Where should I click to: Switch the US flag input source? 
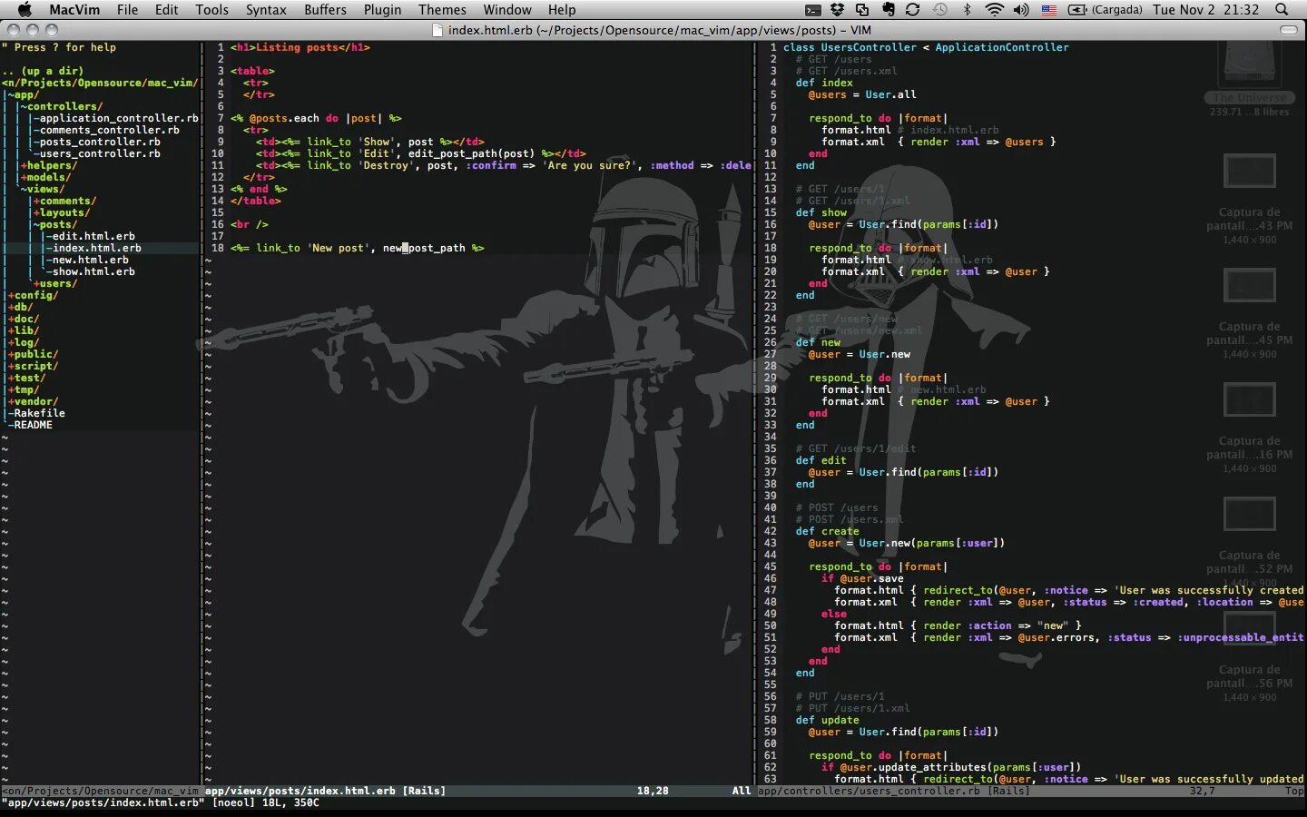(x=1048, y=10)
